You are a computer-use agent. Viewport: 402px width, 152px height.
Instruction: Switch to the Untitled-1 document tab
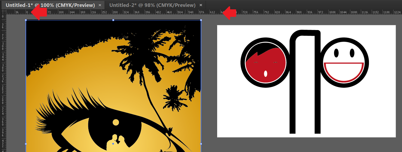(x=50, y=5)
